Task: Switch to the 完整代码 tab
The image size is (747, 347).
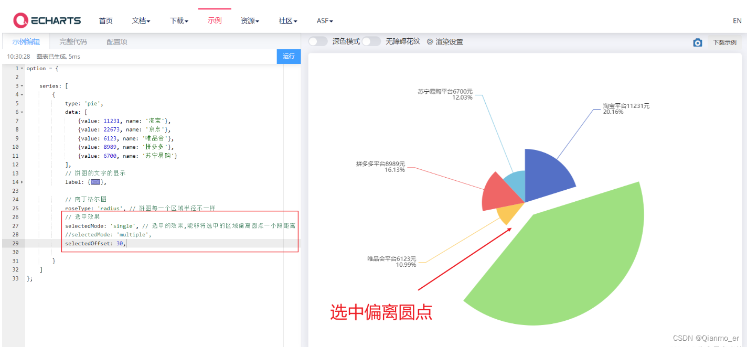Action: (x=73, y=41)
